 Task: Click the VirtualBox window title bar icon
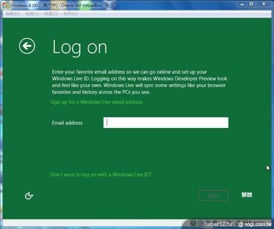point(5,5)
